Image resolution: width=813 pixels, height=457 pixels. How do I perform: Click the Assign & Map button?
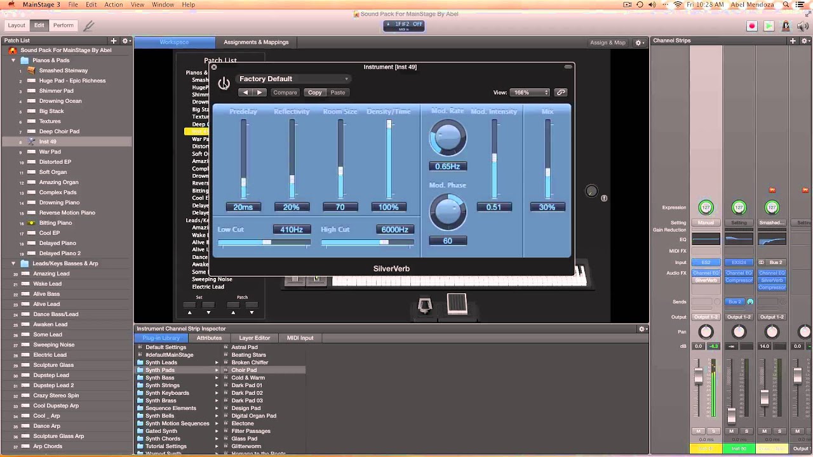point(608,43)
